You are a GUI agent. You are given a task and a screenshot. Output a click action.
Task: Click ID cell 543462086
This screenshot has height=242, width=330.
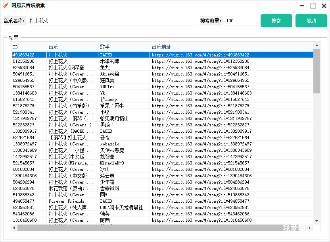tap(23, 214)
